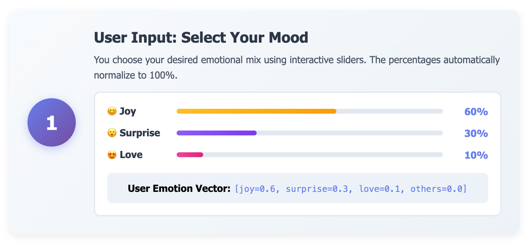Screen dimensions: 529x250
Task: Click the heart-eyes Love emoji icon
Action: pos(112,155)
